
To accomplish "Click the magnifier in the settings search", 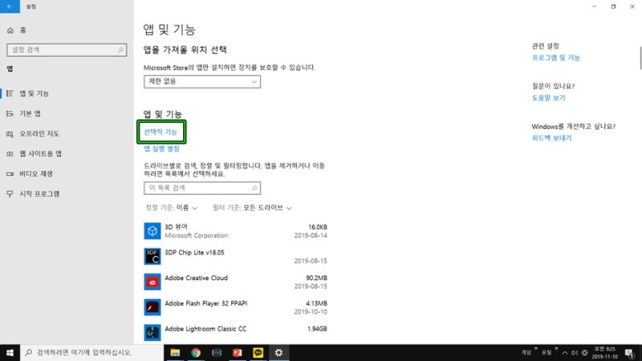I will [x=121, y=50].
